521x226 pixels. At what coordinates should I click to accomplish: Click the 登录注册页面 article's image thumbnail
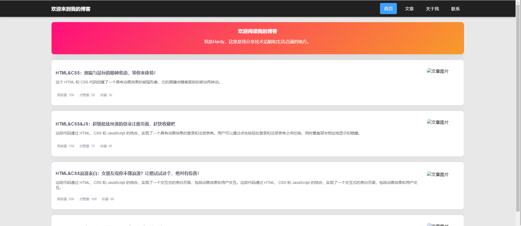[438, 122]
